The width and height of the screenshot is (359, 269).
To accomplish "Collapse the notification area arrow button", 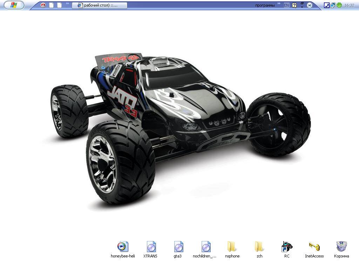I will (309, 5).
